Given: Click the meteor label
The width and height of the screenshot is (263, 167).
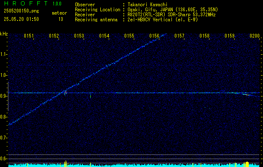Looking at the screenshot, I should click(59, 13).
